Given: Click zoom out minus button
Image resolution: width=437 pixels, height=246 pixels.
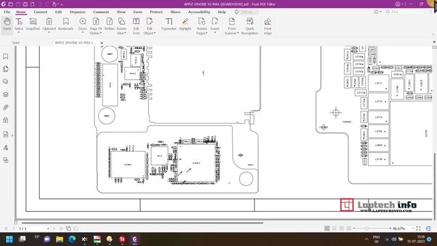Looking at the screenshot, I should (x=354, y=228).
